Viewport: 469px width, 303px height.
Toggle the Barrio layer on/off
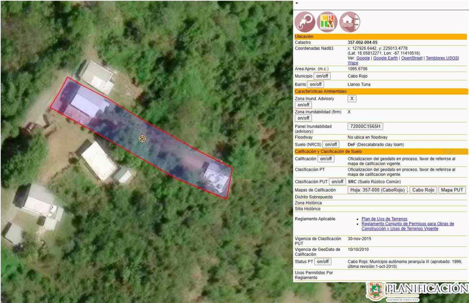point(315,84)
